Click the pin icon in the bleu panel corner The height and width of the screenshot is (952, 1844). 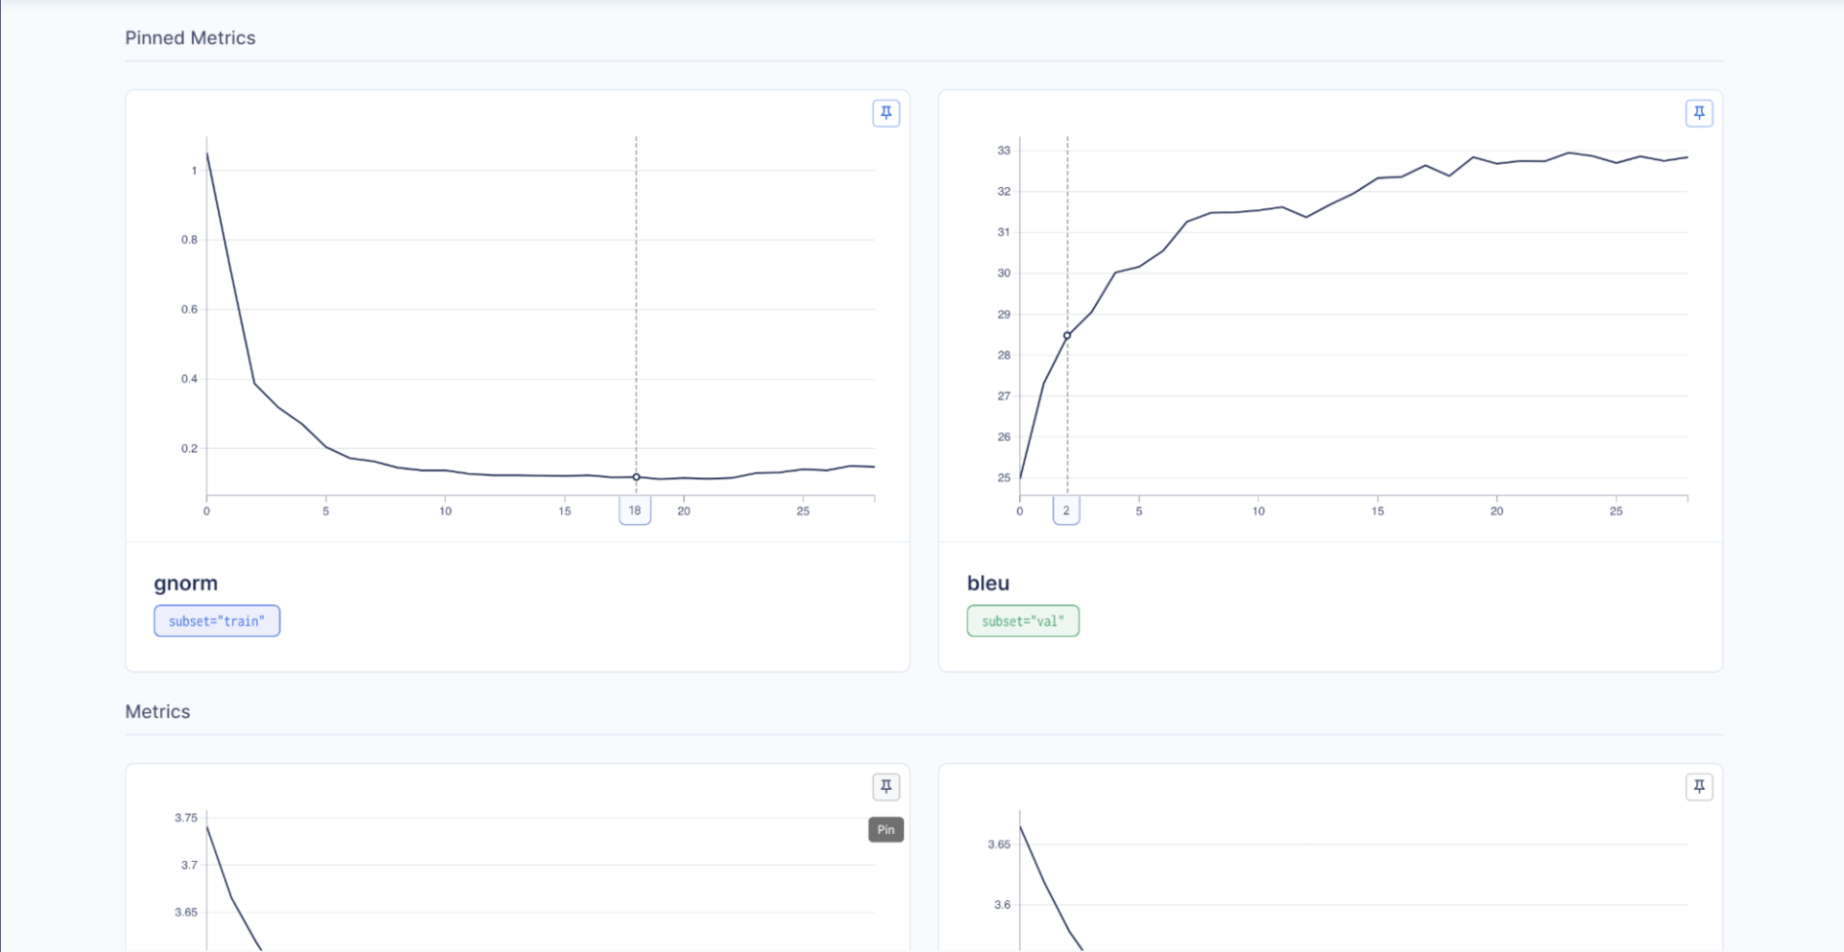(1700, 112)
